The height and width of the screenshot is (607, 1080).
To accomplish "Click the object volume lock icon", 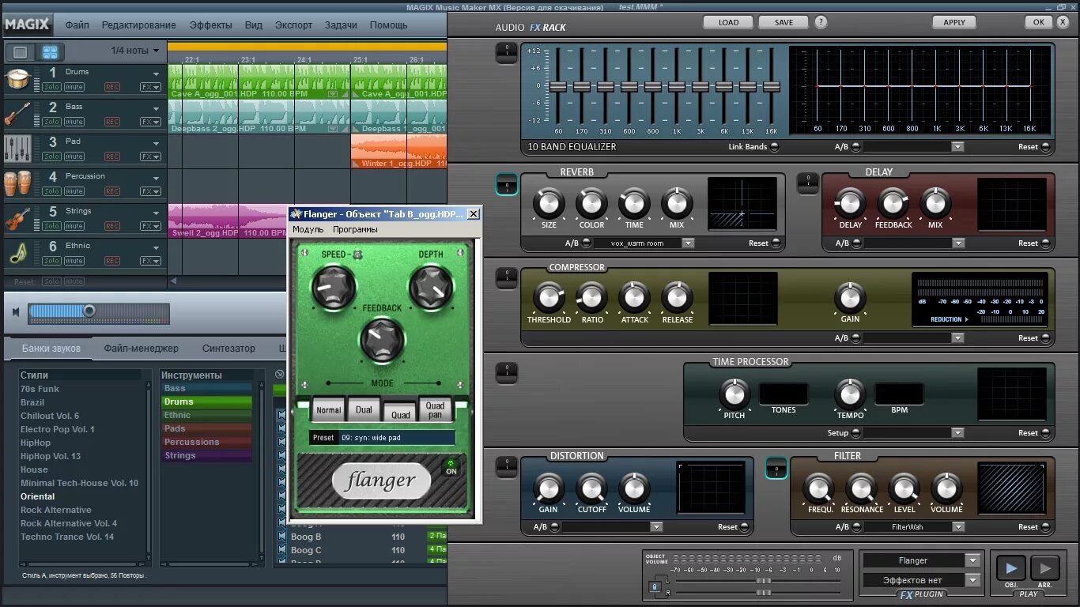I will (x=654, y=586).
